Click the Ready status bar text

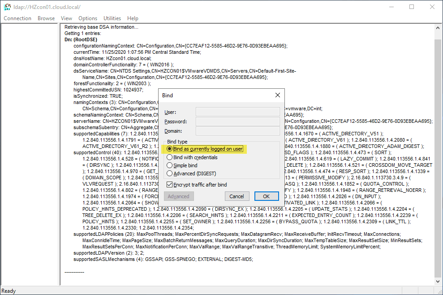(9, 291)
